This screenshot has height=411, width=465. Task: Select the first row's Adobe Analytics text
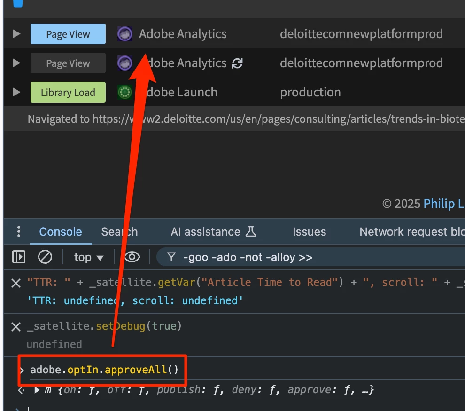click(183, 34)
